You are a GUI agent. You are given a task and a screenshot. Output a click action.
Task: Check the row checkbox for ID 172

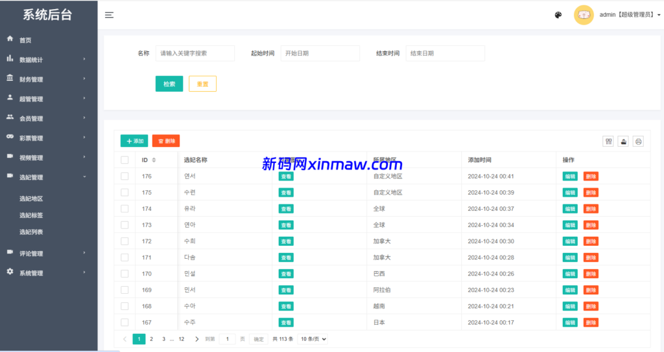(x=124, y=241)
